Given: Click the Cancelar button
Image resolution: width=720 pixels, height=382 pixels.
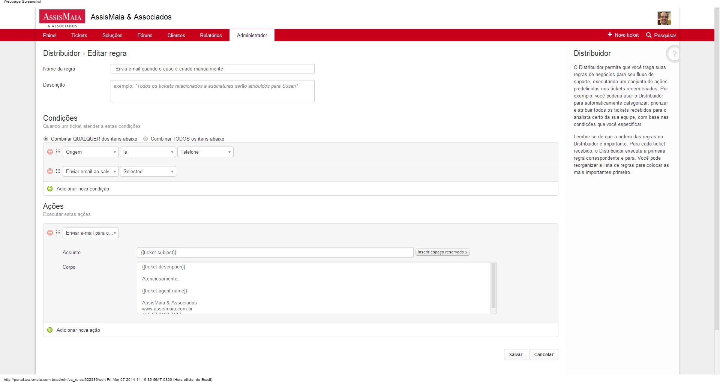Looking at the screenshot, I should pyautogui.click(x=544, y=355).
